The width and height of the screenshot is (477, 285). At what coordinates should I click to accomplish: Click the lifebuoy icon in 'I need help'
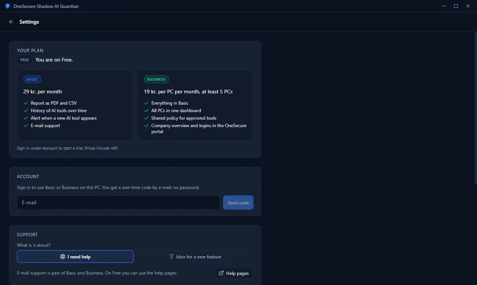[x=63, y=256]
